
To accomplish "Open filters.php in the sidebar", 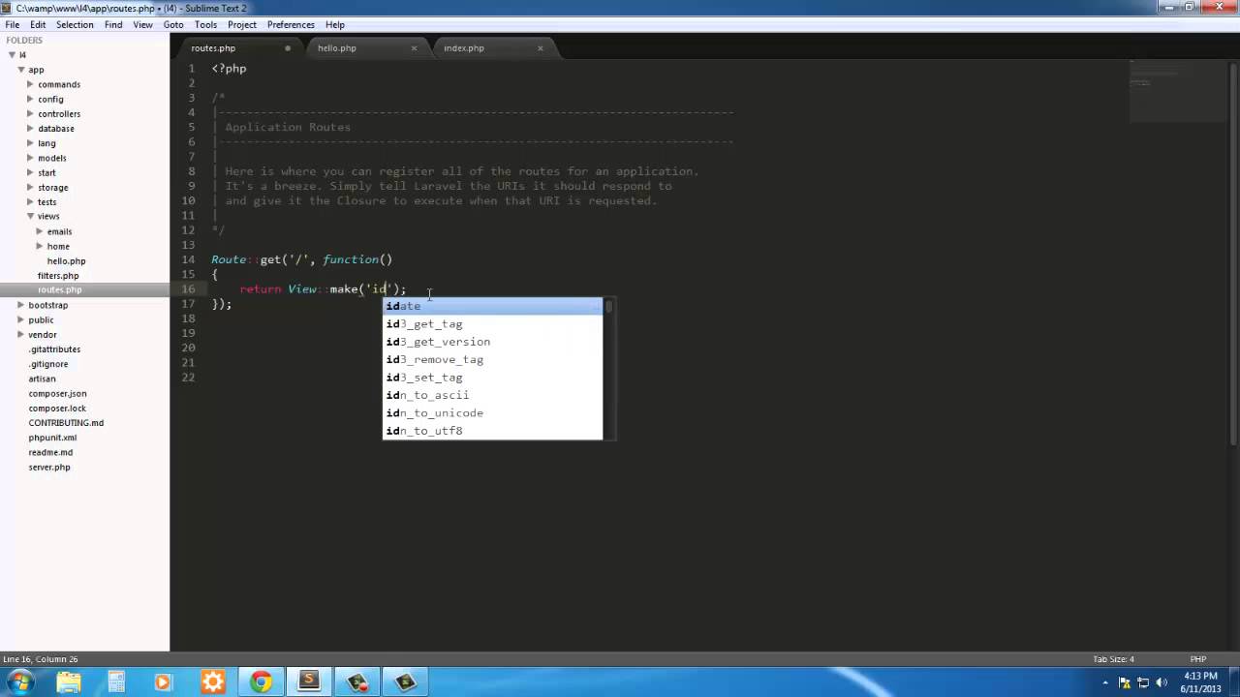I will click(x=58, y=276).
